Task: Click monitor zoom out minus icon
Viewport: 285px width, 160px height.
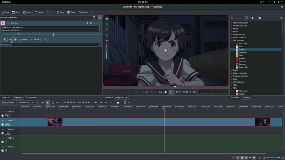Action: tap(107, 41)
